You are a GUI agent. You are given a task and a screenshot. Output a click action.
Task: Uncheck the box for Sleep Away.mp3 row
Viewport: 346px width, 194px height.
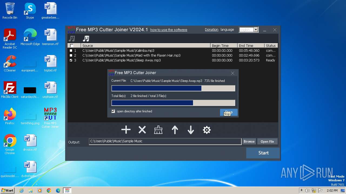(x=71, y=60)
